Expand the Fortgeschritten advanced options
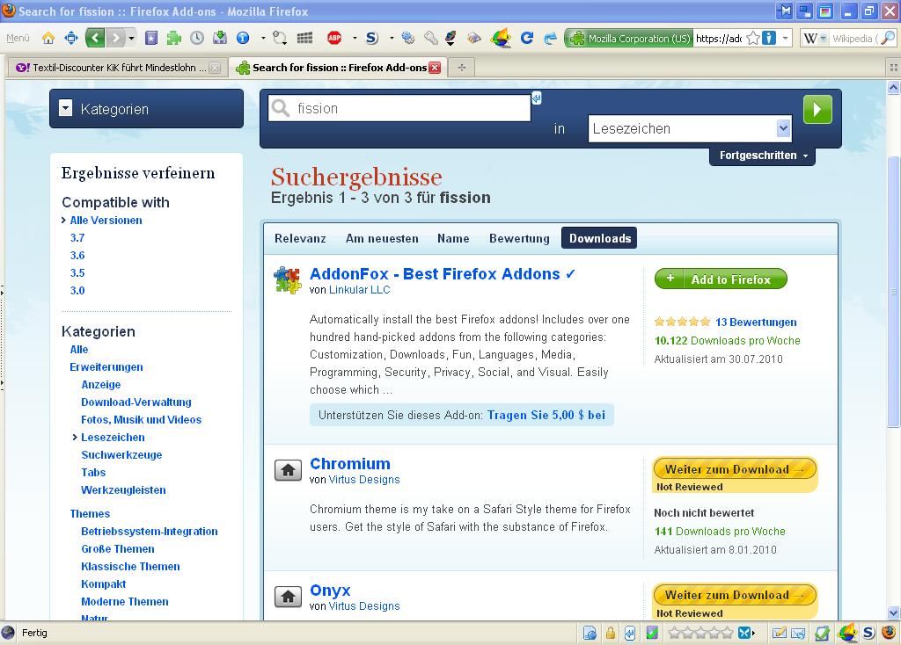 [763, 156]
